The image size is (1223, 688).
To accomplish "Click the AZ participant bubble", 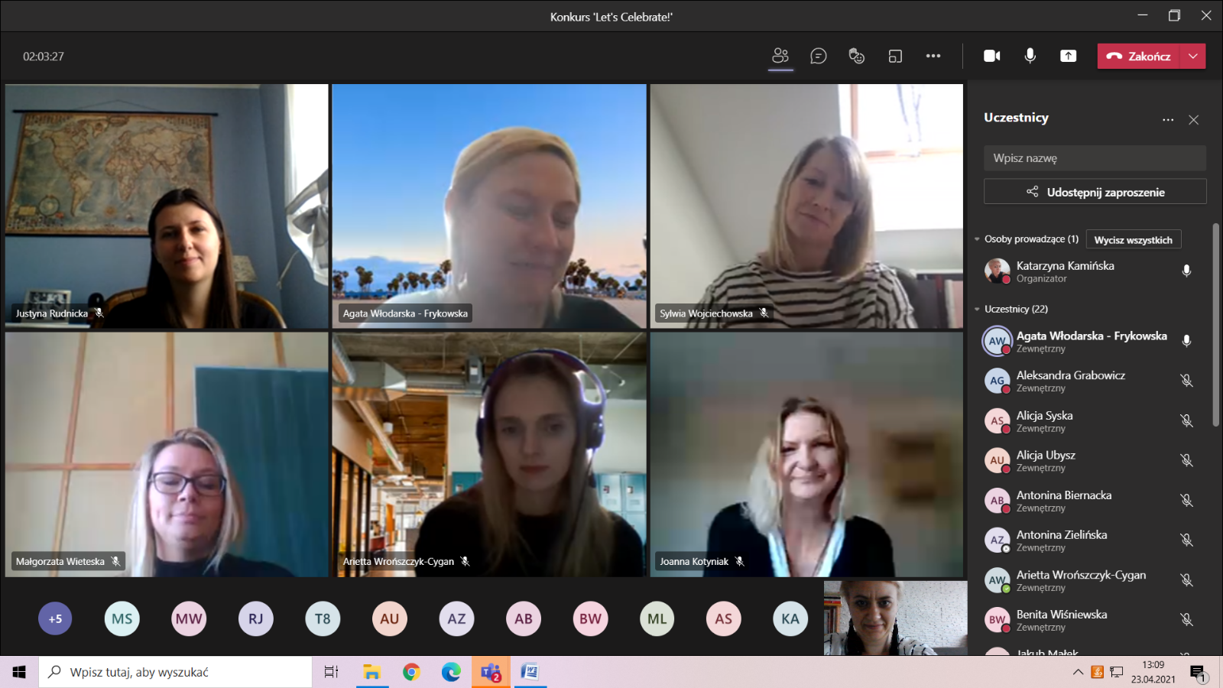I will (x=456, y=618).
